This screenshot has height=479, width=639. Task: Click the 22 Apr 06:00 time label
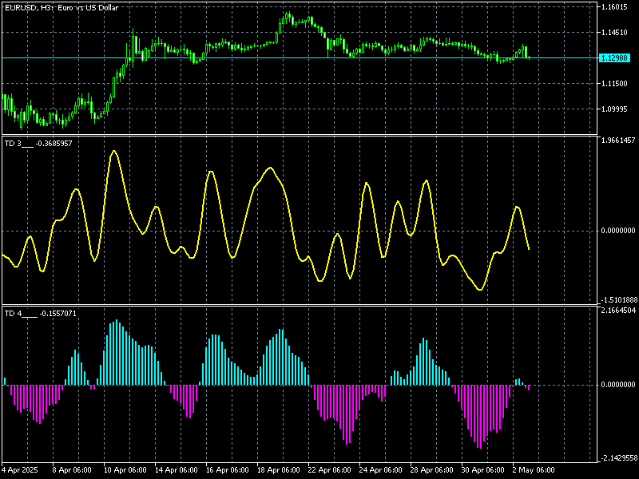coord(330,470)
